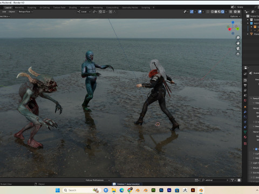Open the Render properties tab

tap(245, 80)
